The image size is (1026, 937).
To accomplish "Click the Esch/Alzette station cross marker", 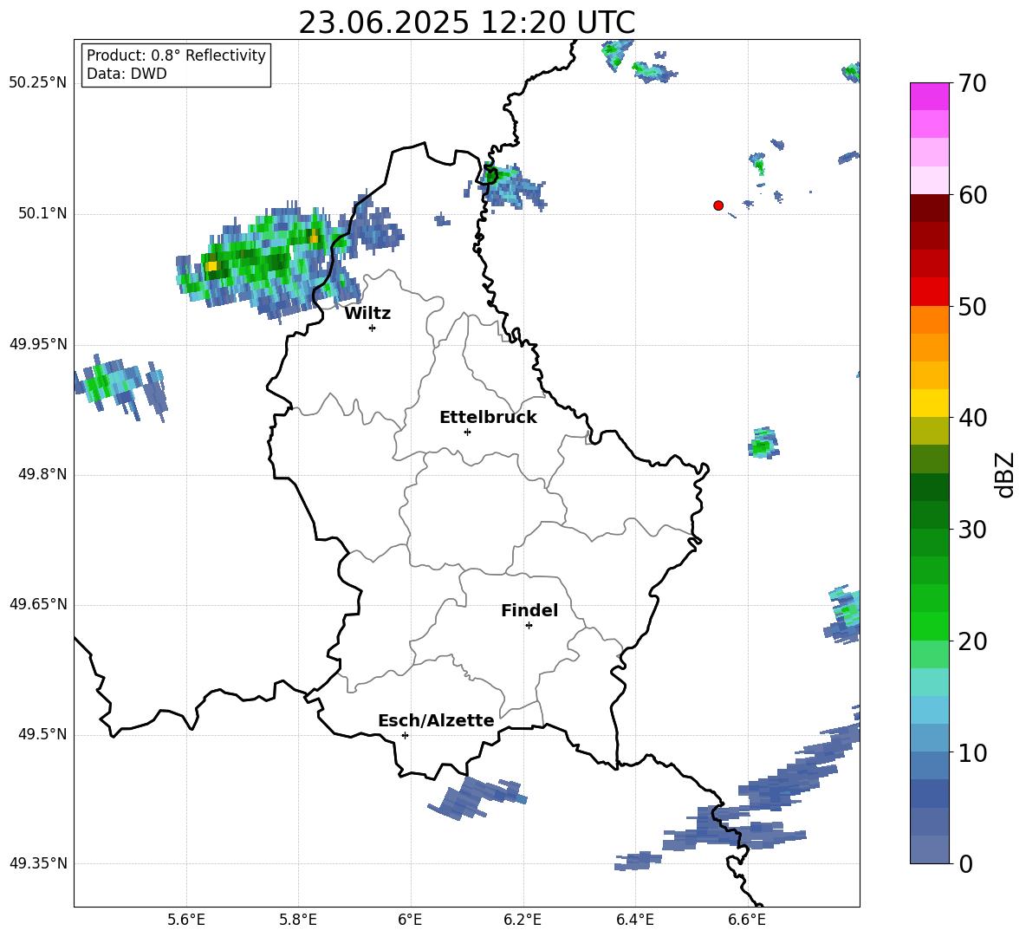I will tap(405, 735).
